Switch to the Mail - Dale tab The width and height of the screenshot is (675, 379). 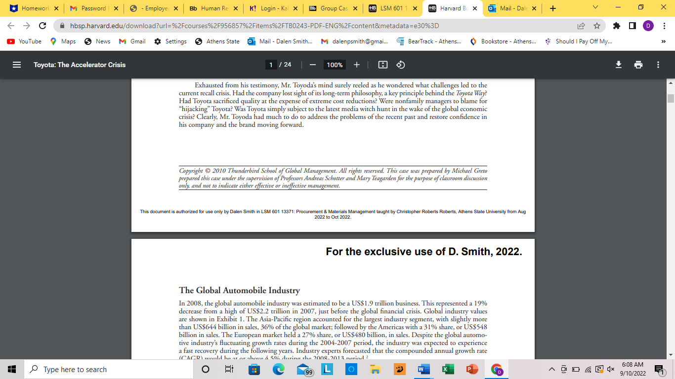pyautogui.click(x=512, y=8)
